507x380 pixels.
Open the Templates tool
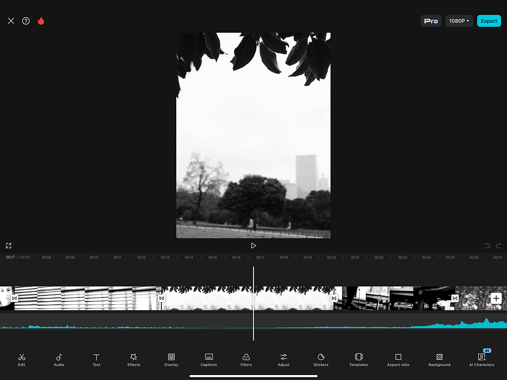click(x=358, y=360)
